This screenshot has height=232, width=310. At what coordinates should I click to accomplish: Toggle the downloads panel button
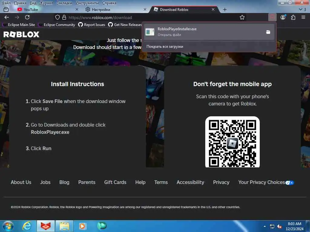pos(272,17)
